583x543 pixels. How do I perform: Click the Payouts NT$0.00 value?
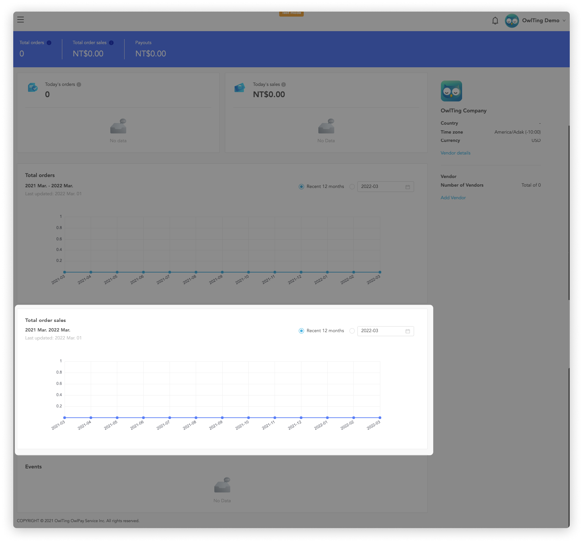150,54
